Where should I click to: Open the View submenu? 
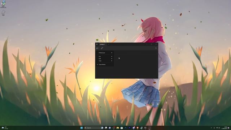click(105, 61)
